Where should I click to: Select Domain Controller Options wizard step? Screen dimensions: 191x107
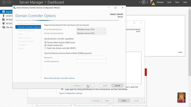coord(28,27)
